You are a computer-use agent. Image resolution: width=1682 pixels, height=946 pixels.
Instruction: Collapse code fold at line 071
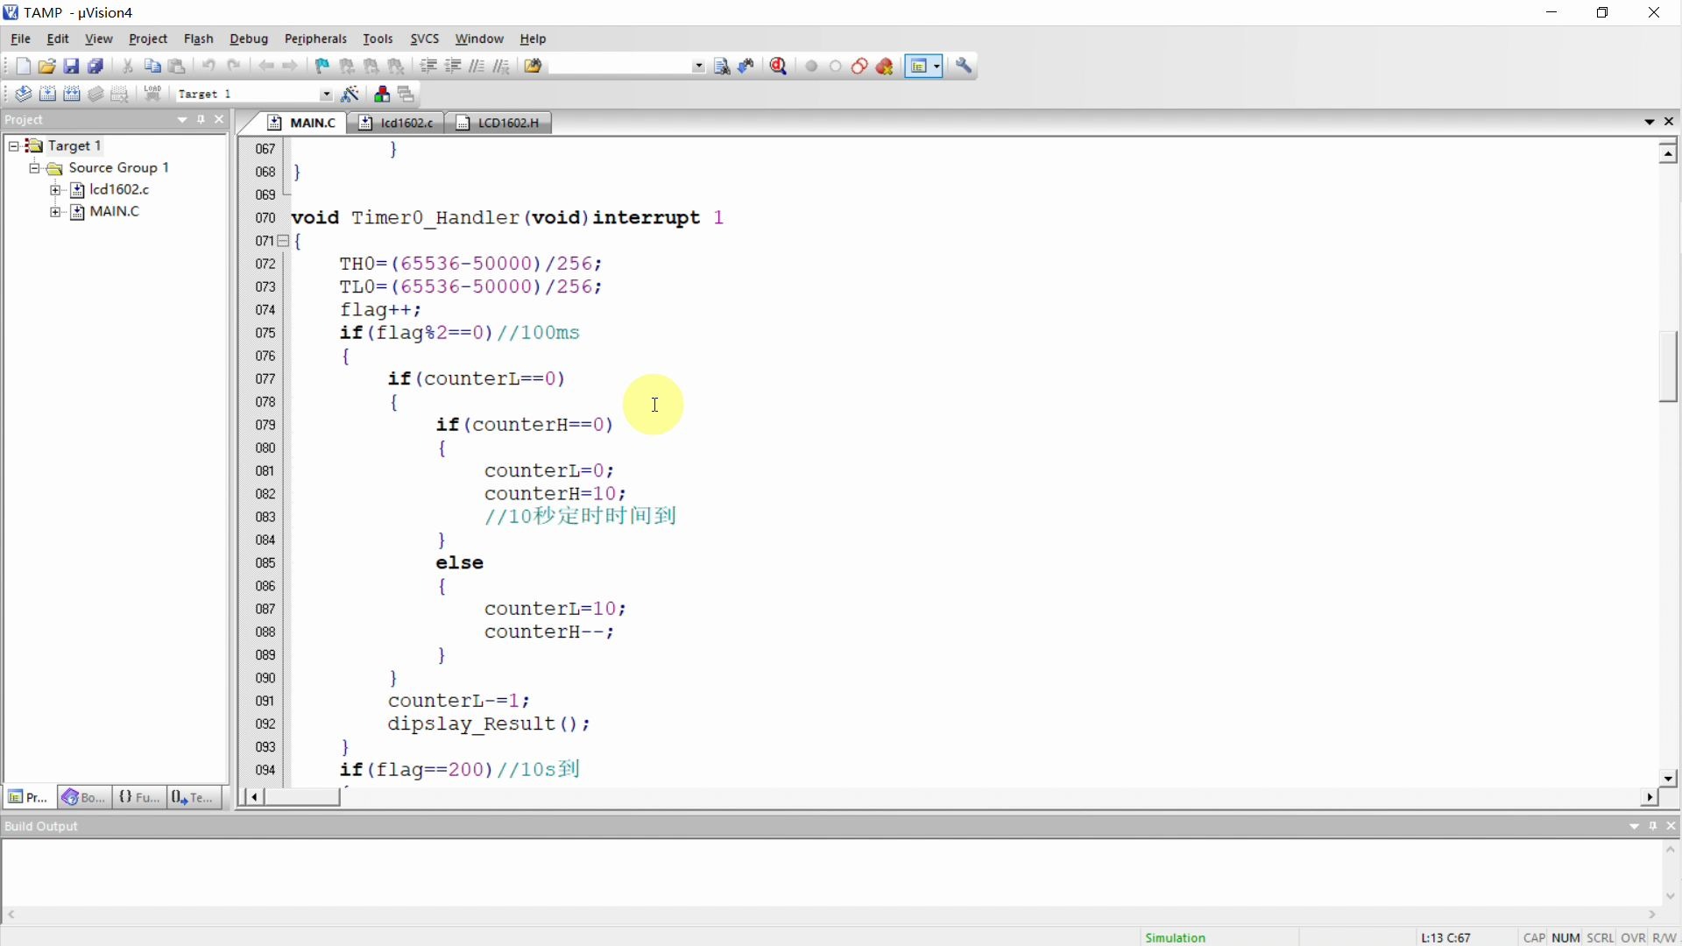pyautogui.click(x=284, y=241)
